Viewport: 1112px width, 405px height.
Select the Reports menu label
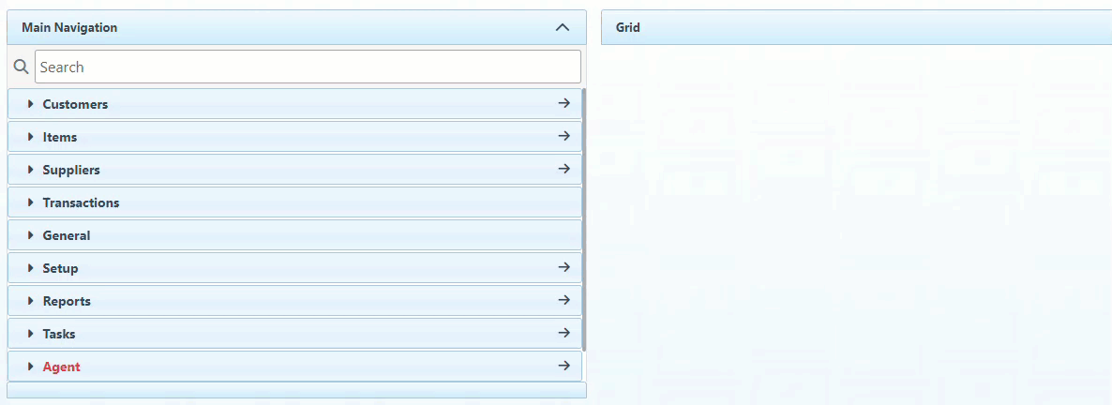pos(67,301)
